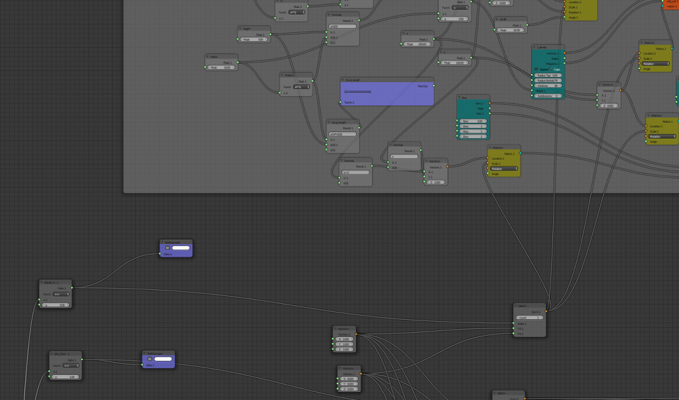The image size is (679, 400).
Task: Toggle eye icon on upper Stethoscope node
Action: [167, 248]
